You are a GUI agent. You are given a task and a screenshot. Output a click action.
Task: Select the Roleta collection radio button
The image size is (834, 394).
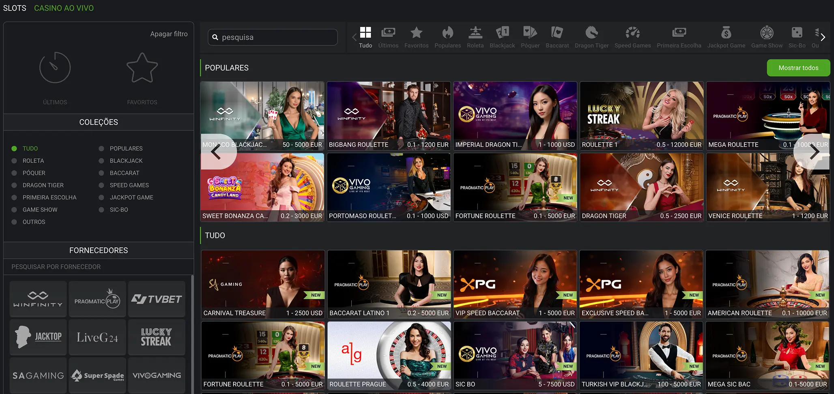click(14, 161)
